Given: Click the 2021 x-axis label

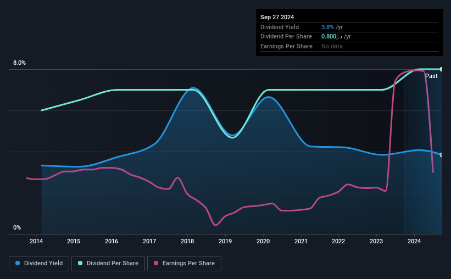Looking at the screenshot, I should pos(301,241).
